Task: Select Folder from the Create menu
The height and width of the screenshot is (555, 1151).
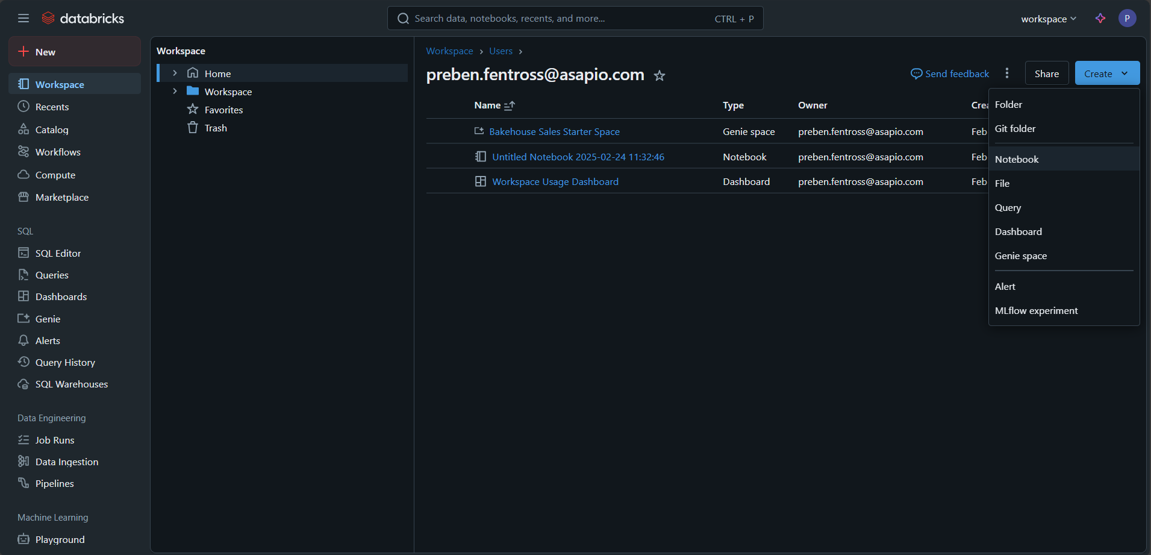Action: click(1064, 104)
